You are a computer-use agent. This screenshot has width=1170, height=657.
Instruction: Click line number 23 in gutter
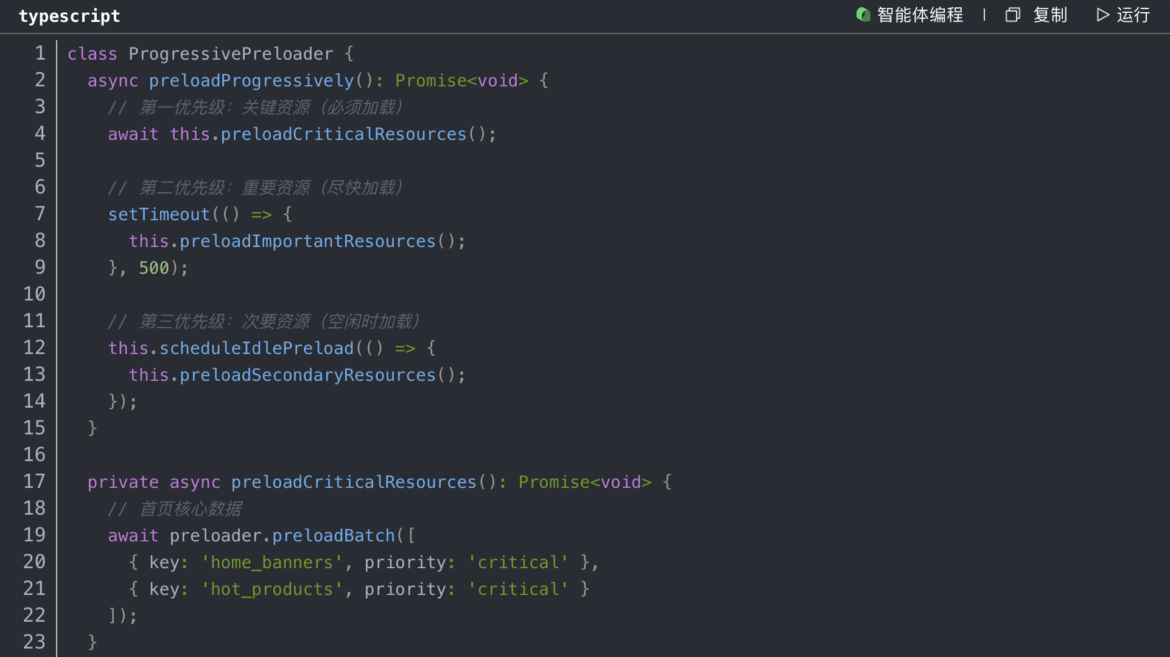pyautogui.click(x=35, y=642)
